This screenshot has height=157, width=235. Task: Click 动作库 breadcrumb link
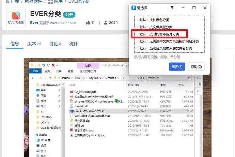13,1
